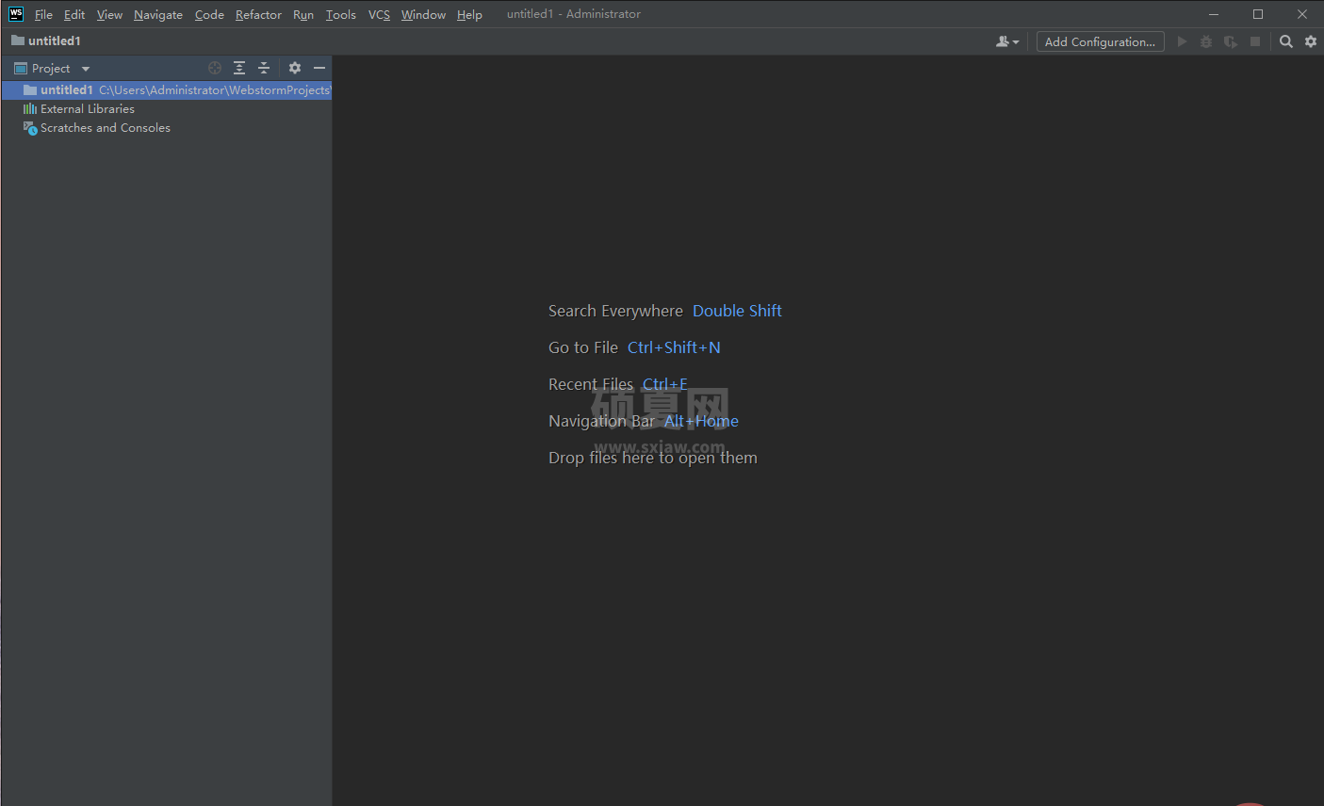Open Search Everywhere magnifier icon
The image size is (1324, 806).
coord(1286,41)
